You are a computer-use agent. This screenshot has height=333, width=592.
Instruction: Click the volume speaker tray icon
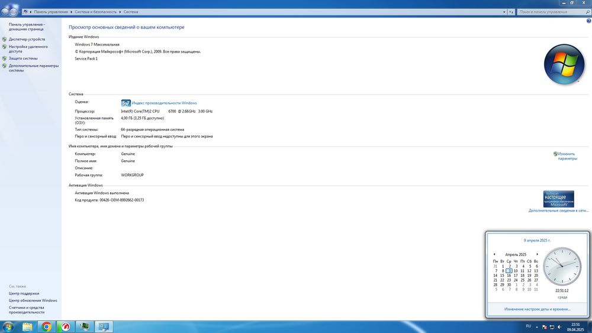pyautogui.click(x=559, y=327)
